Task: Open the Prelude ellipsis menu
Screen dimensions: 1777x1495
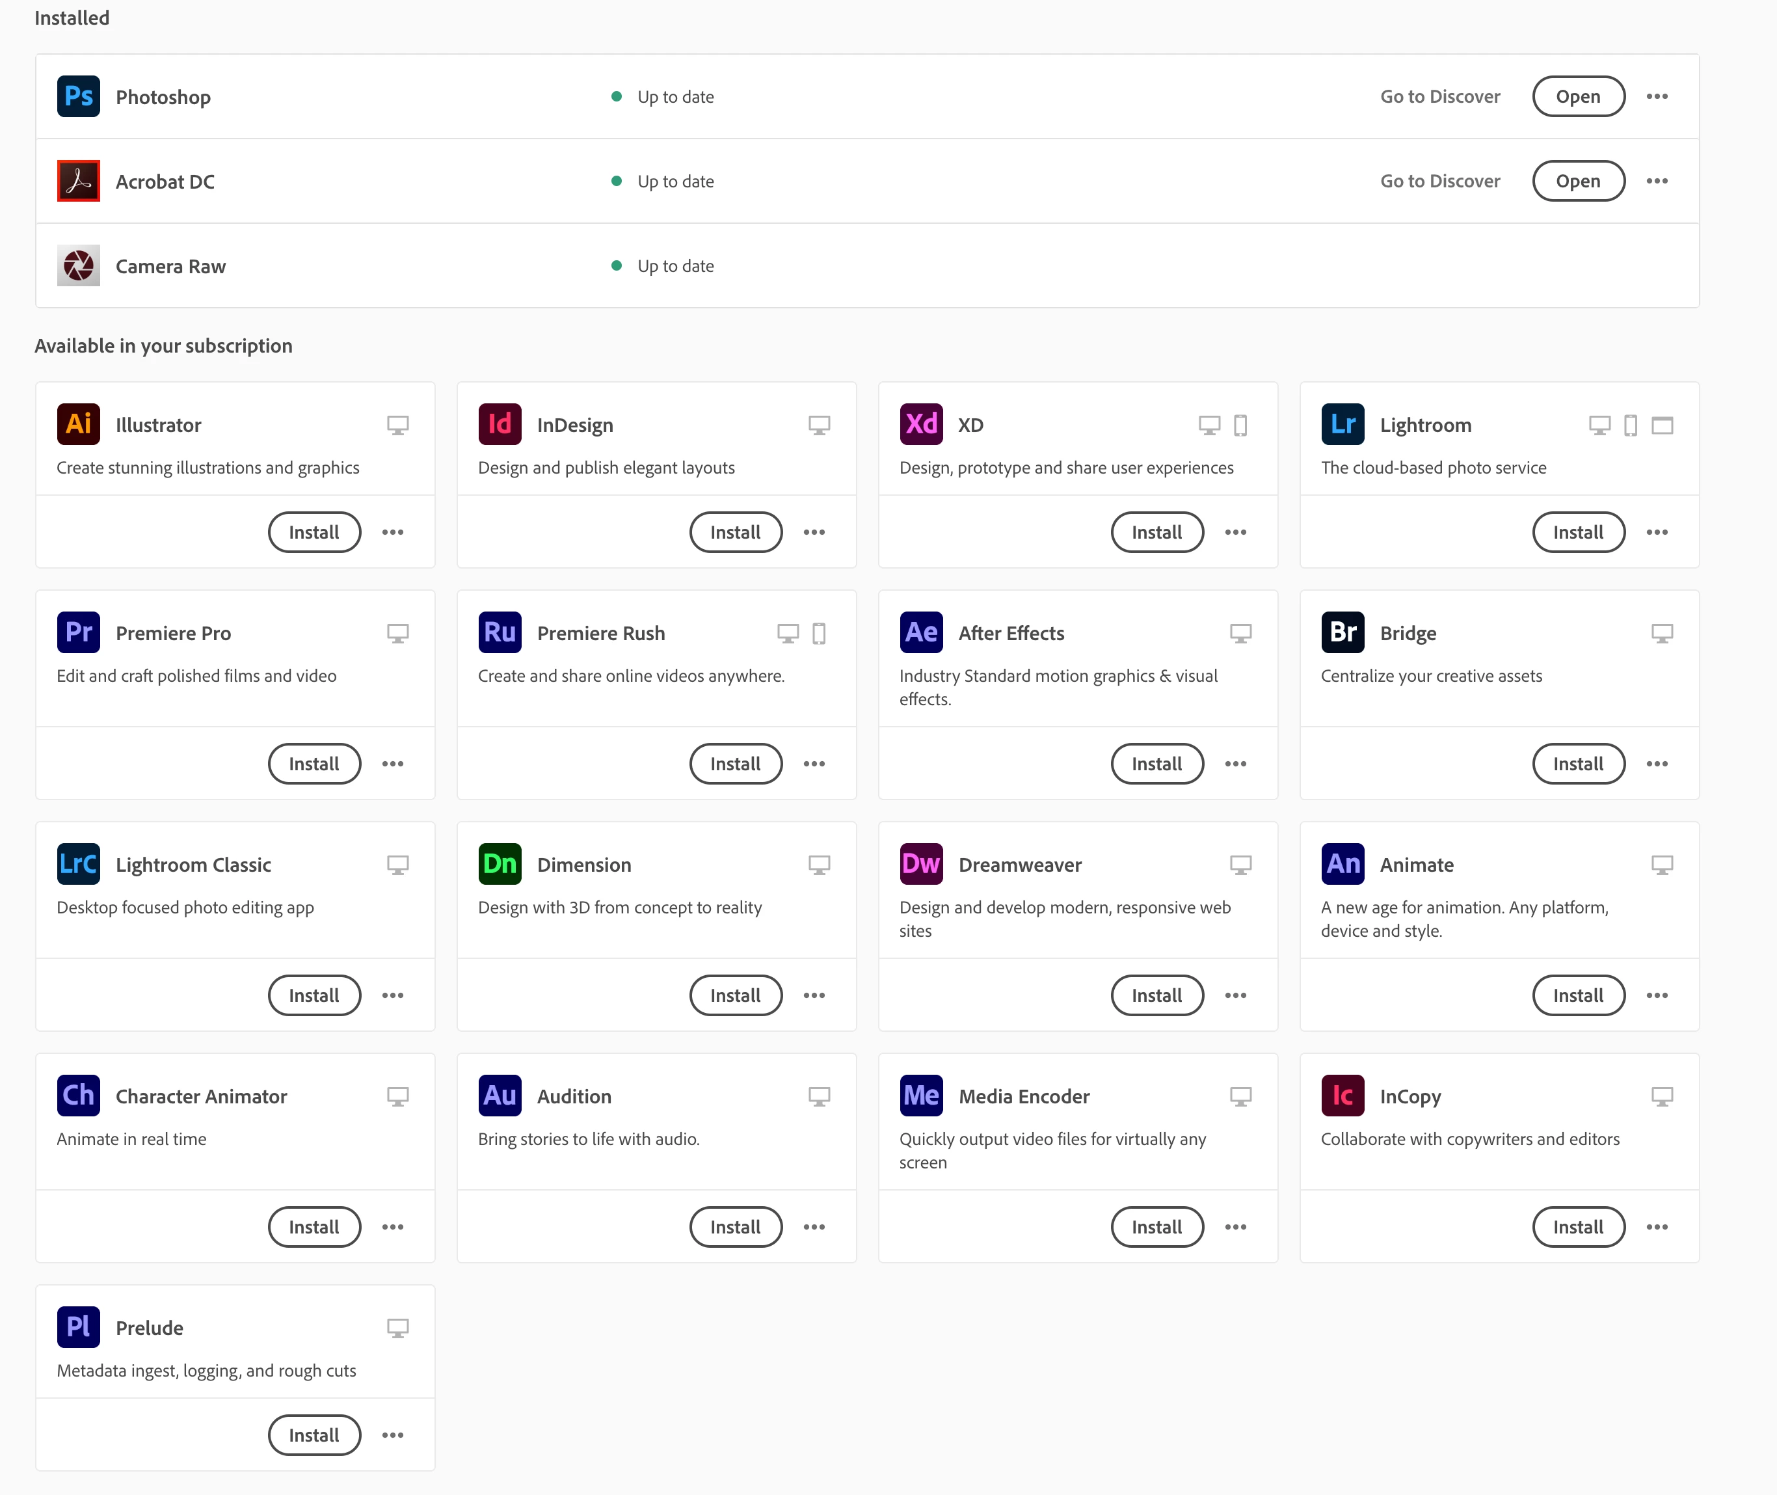Action: (392, 1435)
